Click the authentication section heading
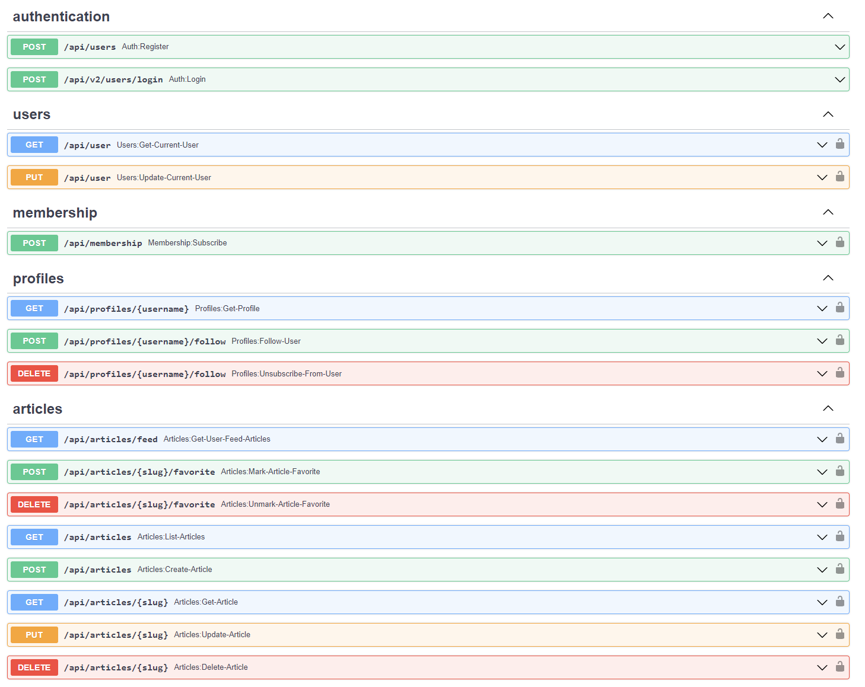The width and height of the screenshot is (865, 687). click(x=61, y=17)
